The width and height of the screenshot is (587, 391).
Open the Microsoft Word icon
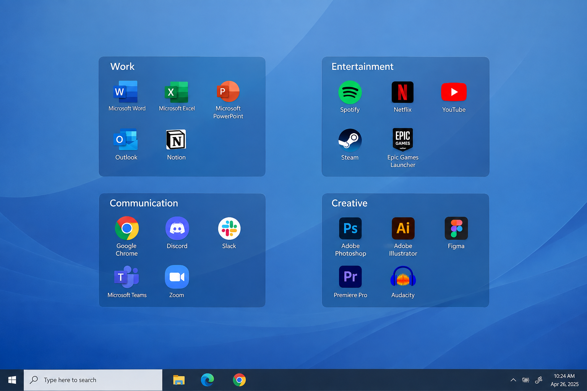(126, 92)
